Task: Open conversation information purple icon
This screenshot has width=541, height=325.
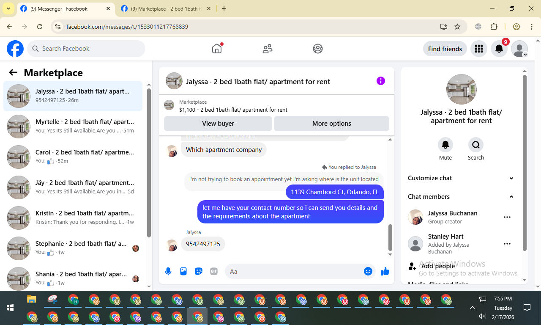Action: click(381, 81)
